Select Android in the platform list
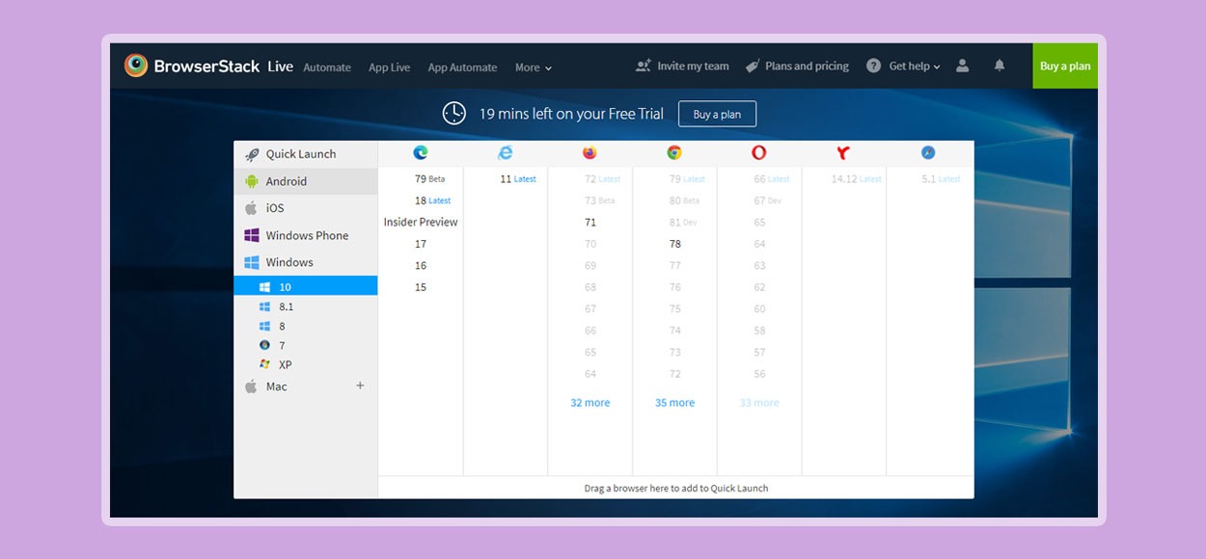1206x559 pixels. pos(306,181)
